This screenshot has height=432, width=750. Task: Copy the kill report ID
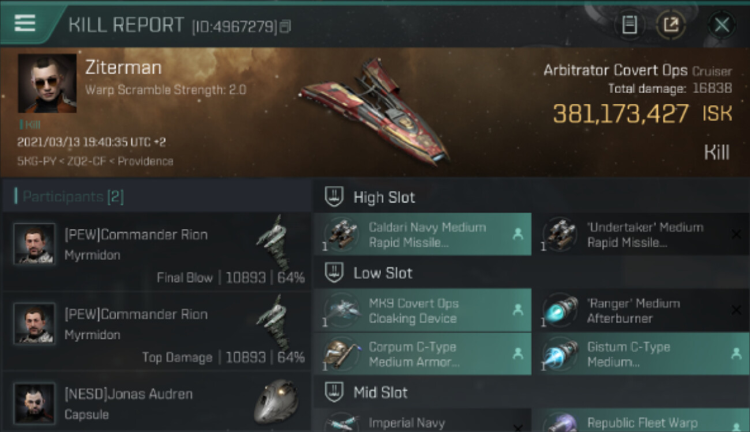[285, 26]
